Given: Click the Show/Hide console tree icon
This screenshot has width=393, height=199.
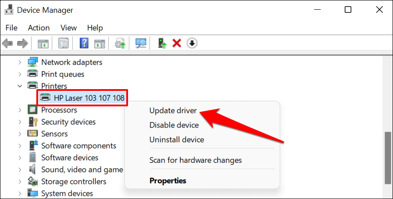Looking at the screenshot, I should pyautogui.click(x=43, y=44).
